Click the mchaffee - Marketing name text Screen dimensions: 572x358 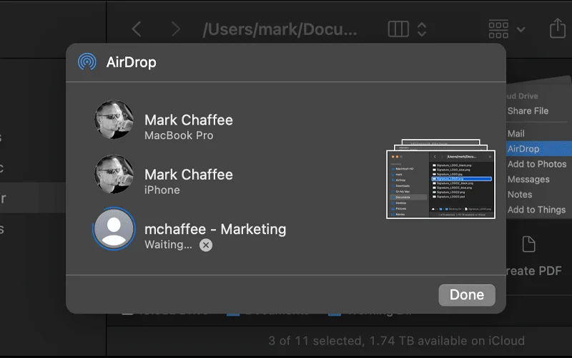pos(215,229)
